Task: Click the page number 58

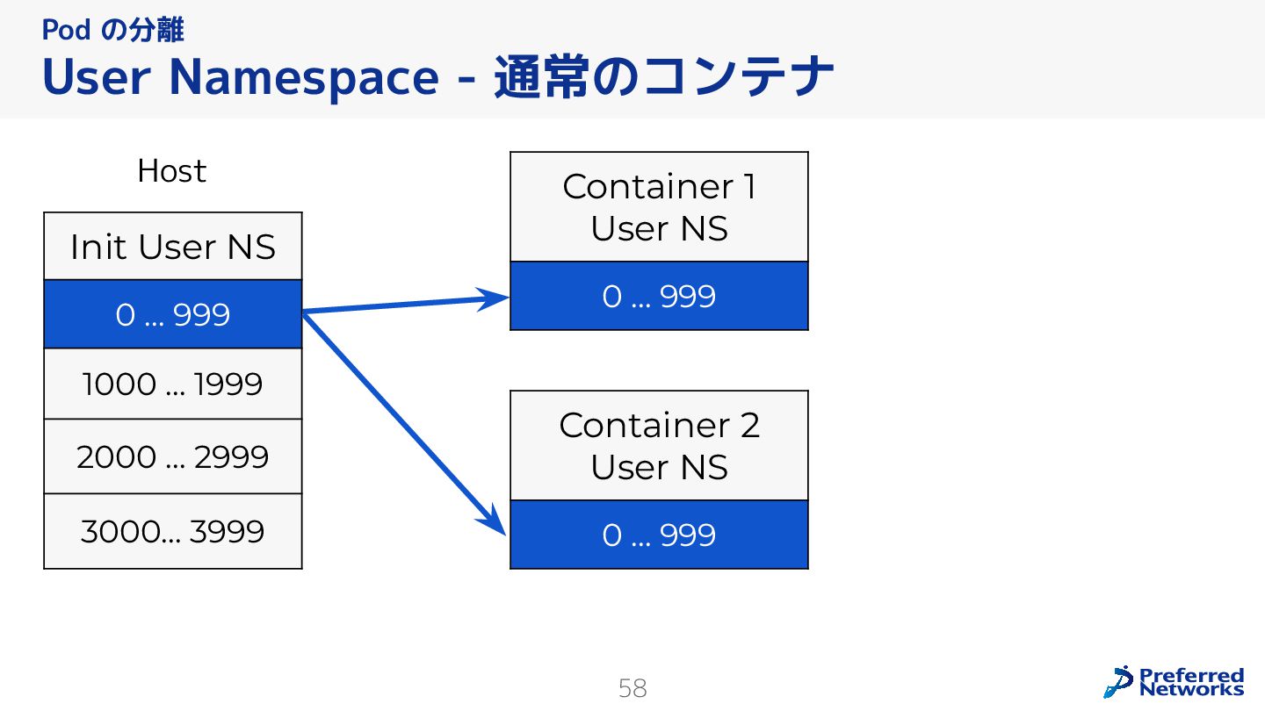Action: tap(632, 688)
